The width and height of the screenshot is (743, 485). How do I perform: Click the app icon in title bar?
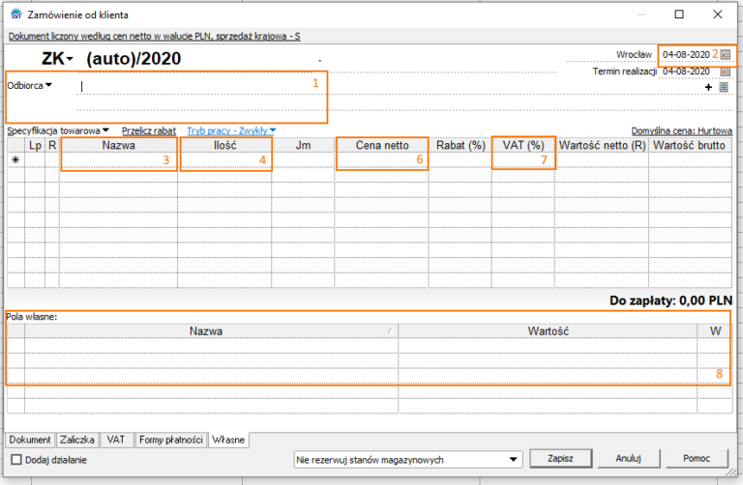(15, 15)
